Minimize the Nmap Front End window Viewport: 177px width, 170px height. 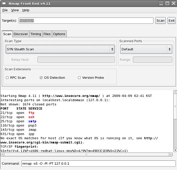[x=161, y=4]
